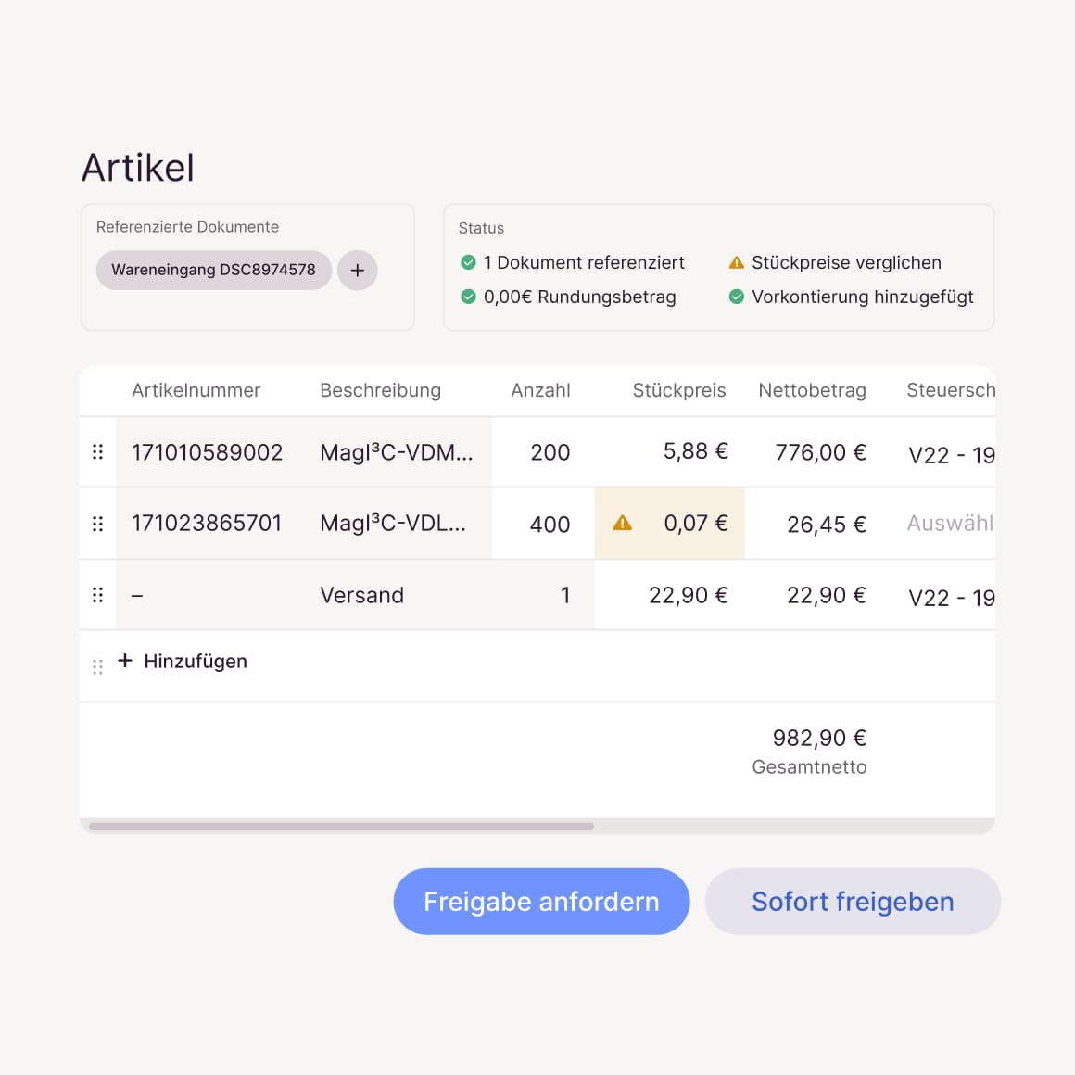This screenshot has height=1075, width=1075.
Task: Click the Freigabe anfordern button
Action: tap(541, 902)
